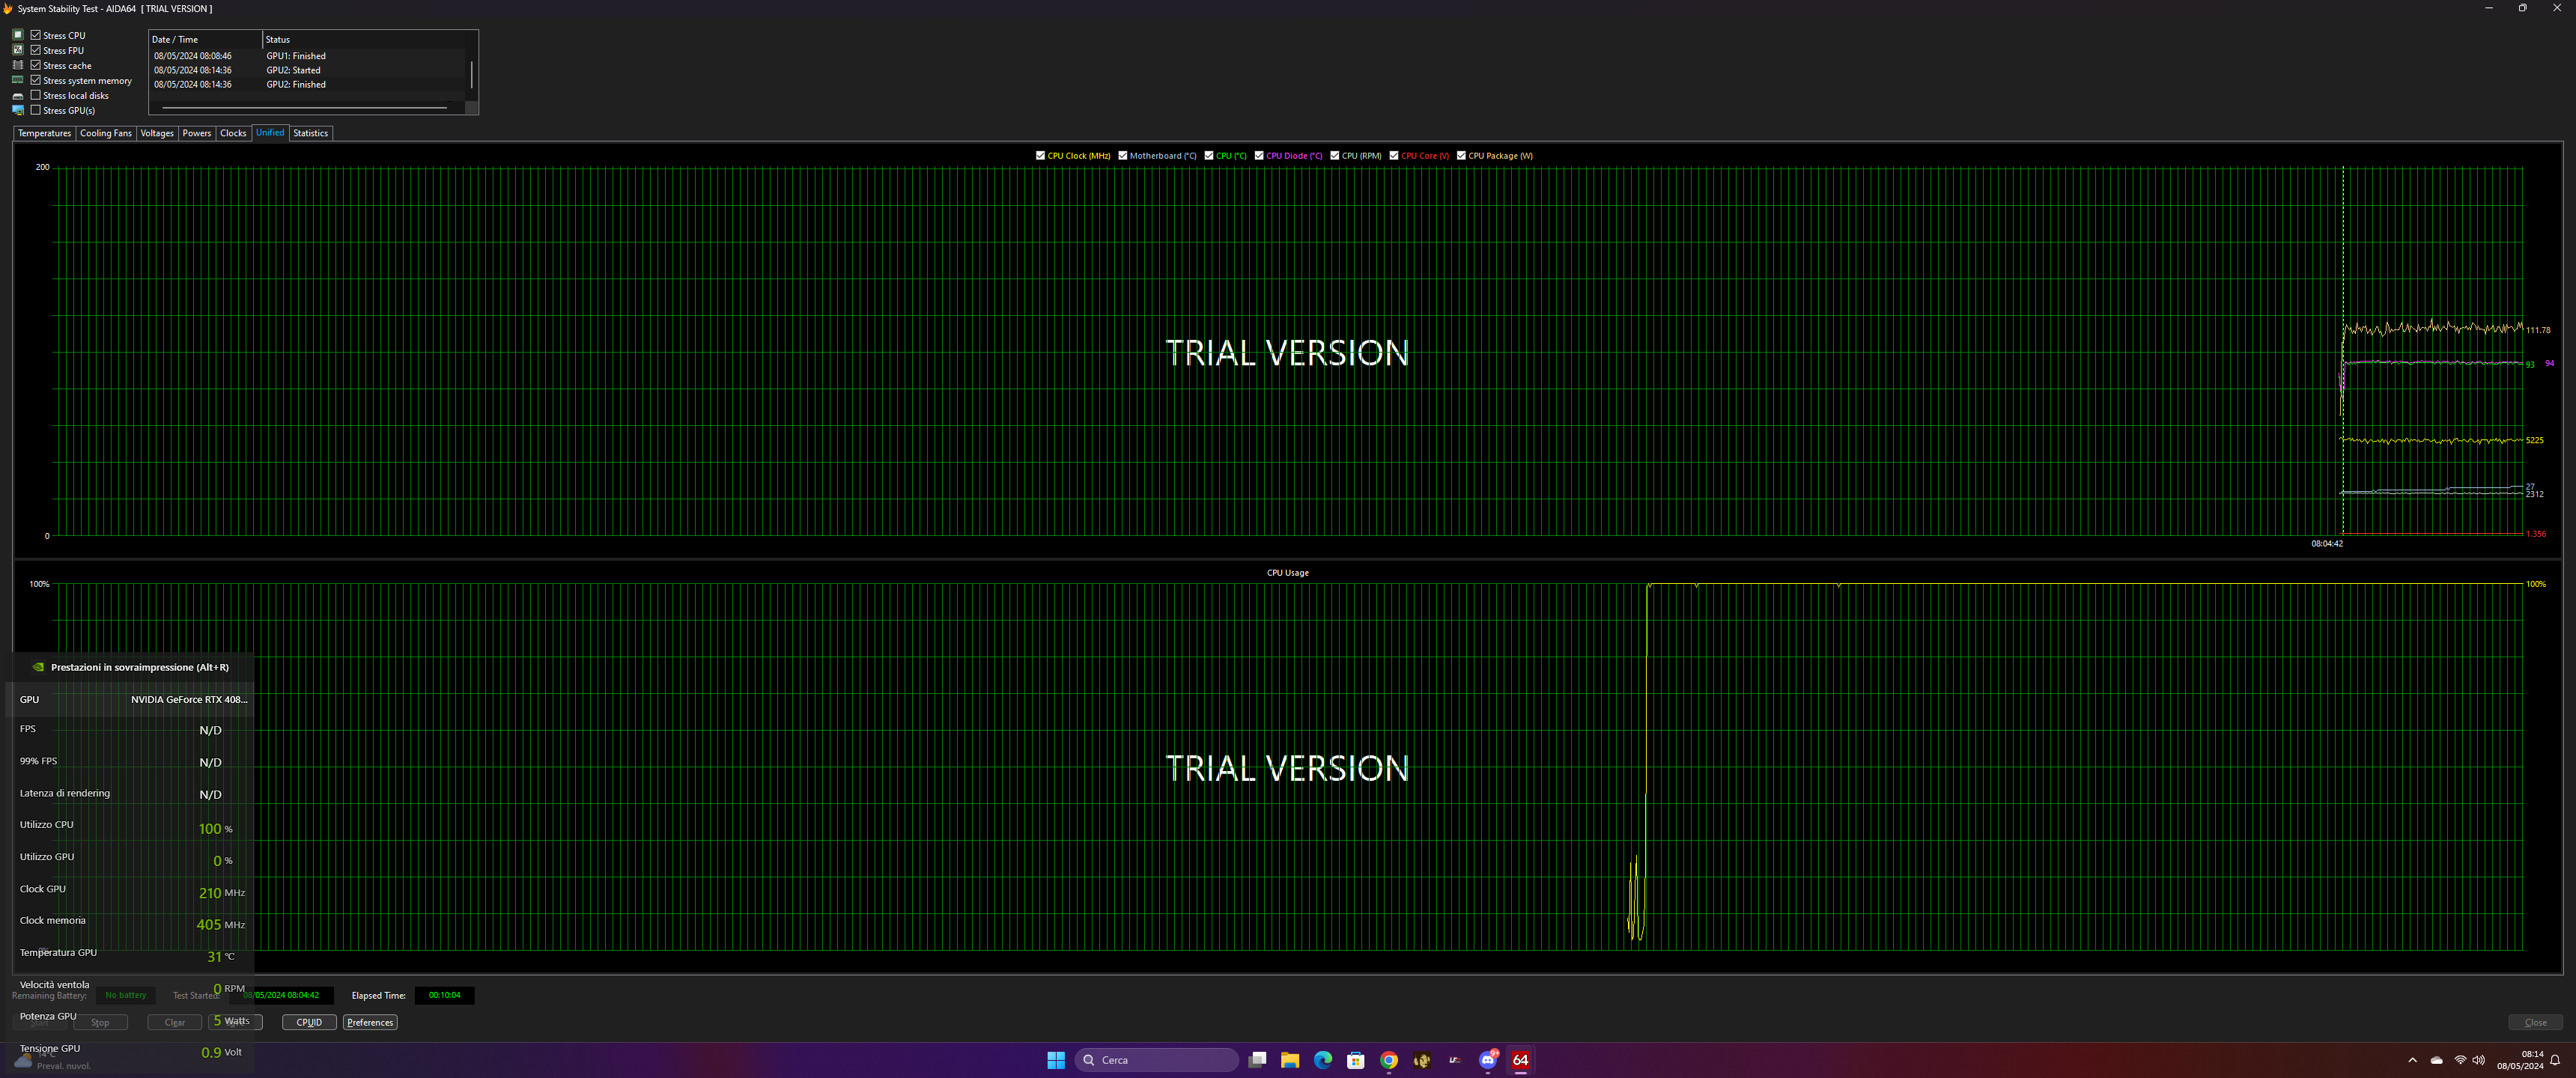
Task: Show hidden system tray icons
Action: pyautogui.click(x=2412, y=1060)
